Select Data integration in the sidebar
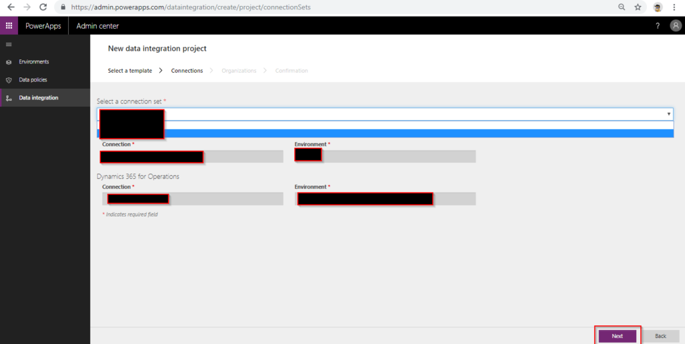685x344 pixels. [x=45, y=98]
